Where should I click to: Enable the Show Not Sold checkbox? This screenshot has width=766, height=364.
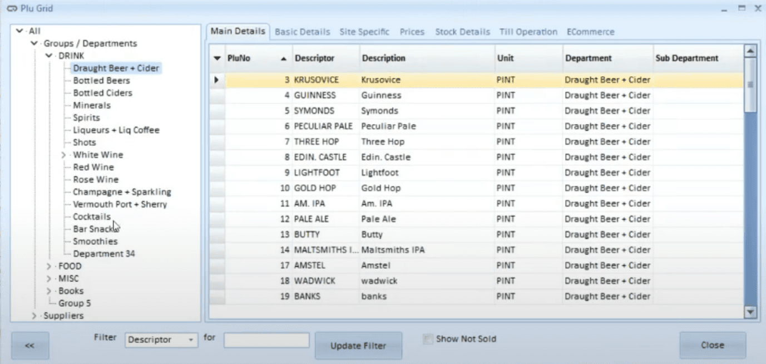point(428,339)
